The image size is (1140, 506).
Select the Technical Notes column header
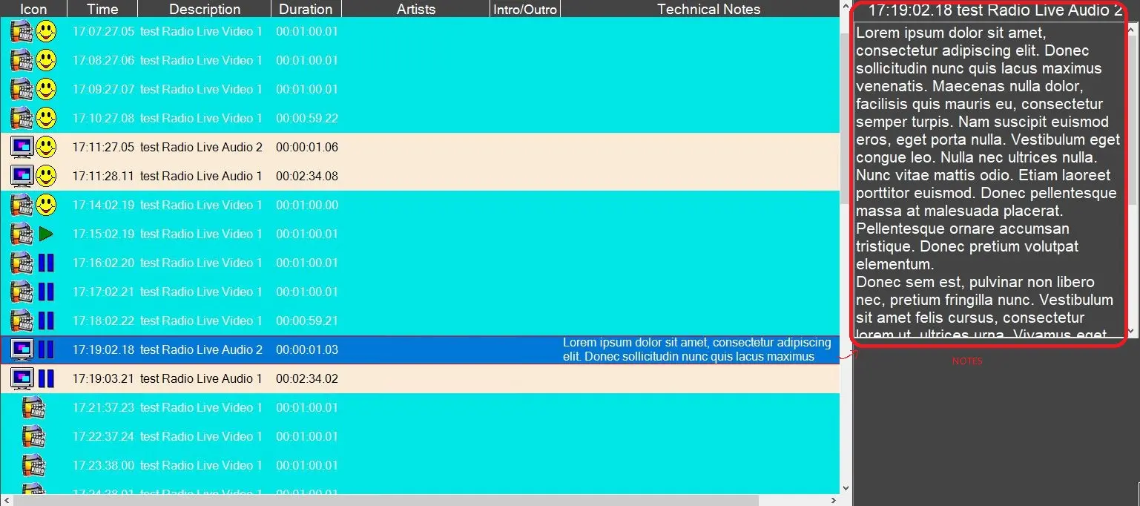(708, 9)
